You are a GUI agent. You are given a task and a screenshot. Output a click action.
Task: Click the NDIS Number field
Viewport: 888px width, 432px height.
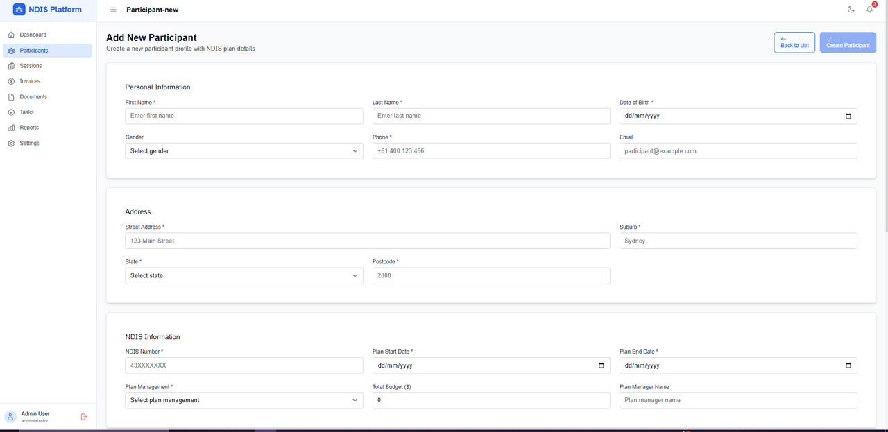tap(244, 365)
